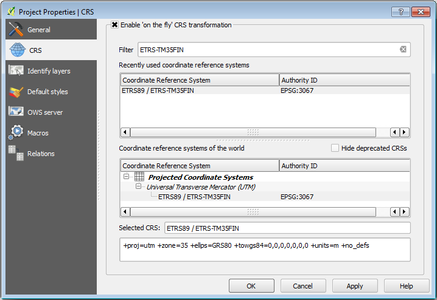This screenshot has height=300, width=437.
Task: Select the recently used ETRS89 / ETRS-TM35FIN row
Action: (158, 91)
